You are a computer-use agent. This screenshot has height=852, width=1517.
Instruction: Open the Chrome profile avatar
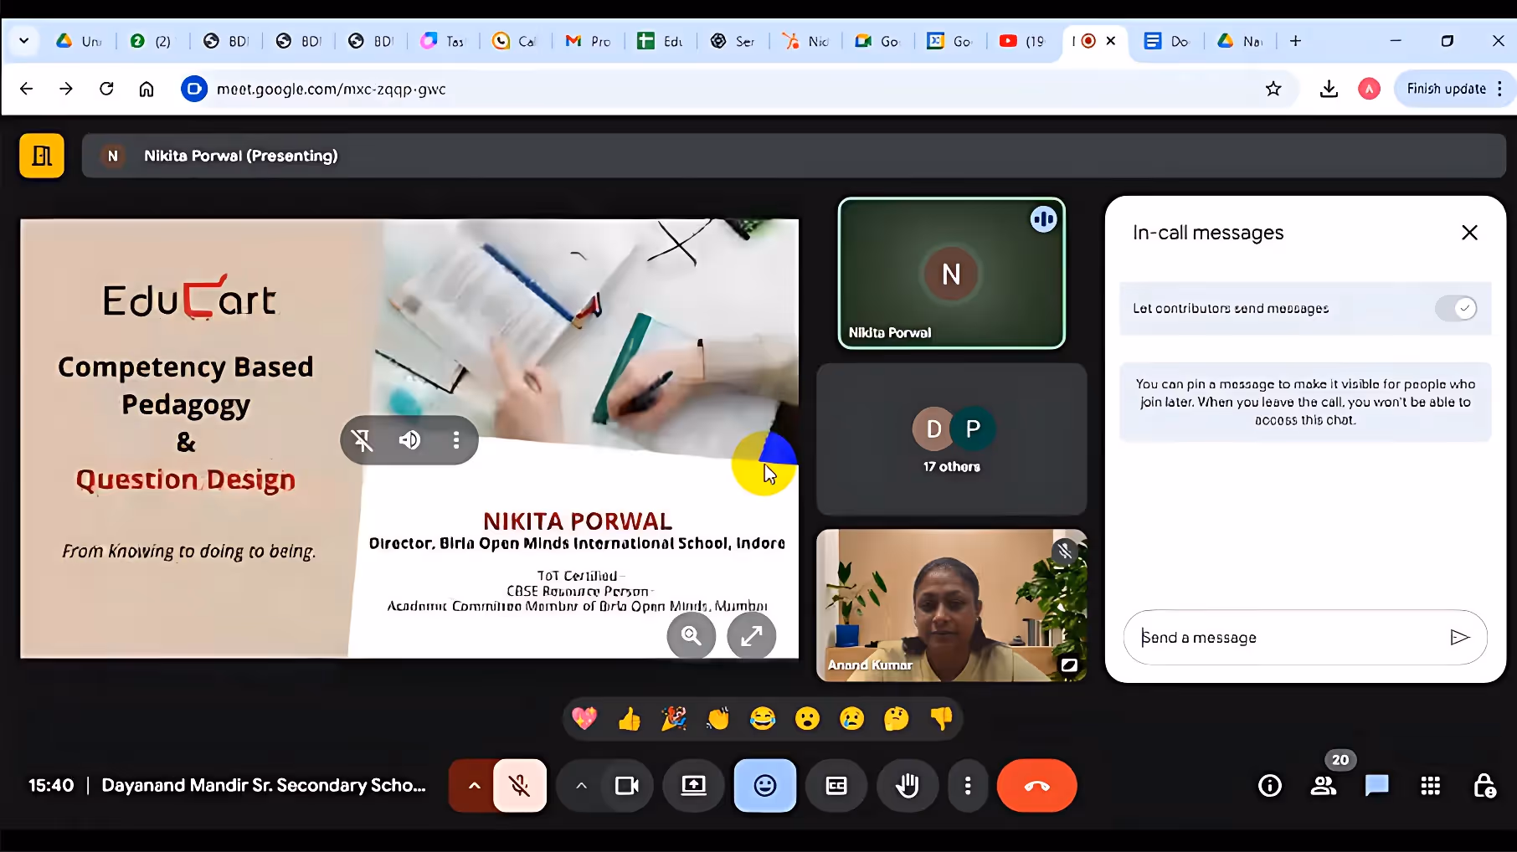pyautogui.click(x=1369, y=89)
